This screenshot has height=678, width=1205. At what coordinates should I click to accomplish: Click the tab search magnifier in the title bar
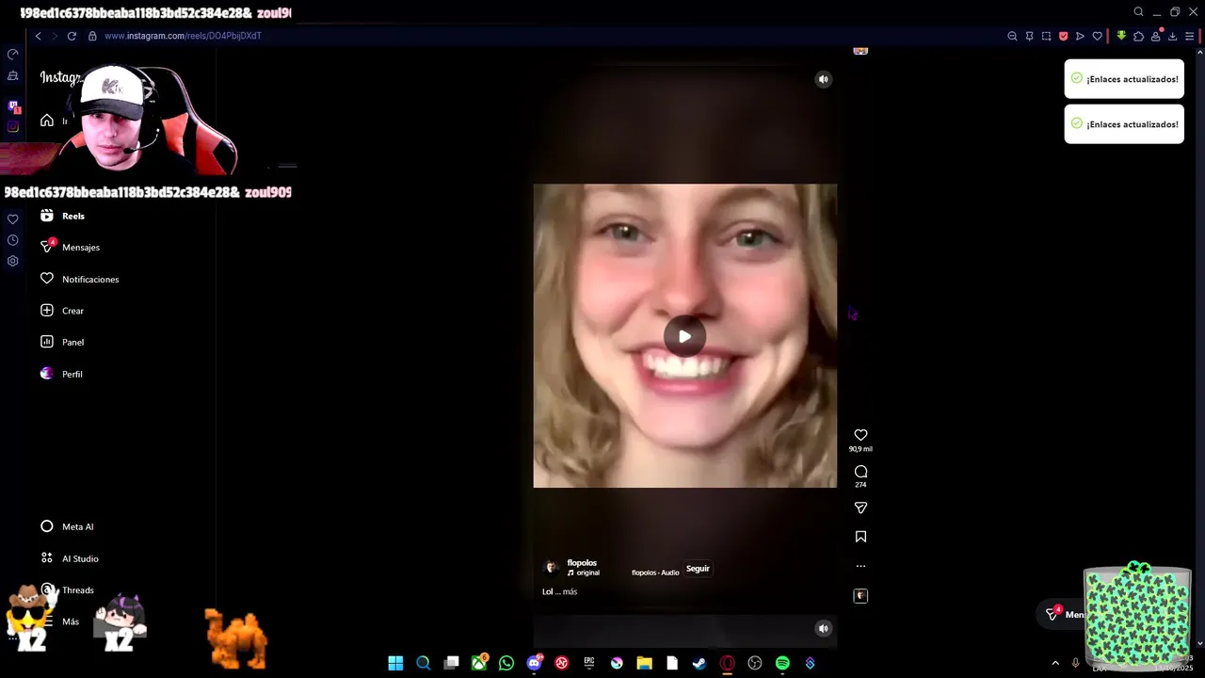(x=1138, y=12)
